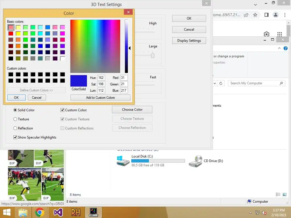291x218 pixels.
Task: Click the active screensaver taskbar icon
Action: tap(93, 212)
